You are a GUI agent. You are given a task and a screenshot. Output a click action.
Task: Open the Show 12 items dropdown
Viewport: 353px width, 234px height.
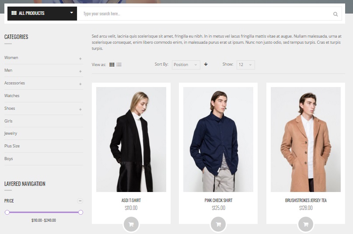coord(245,65)
